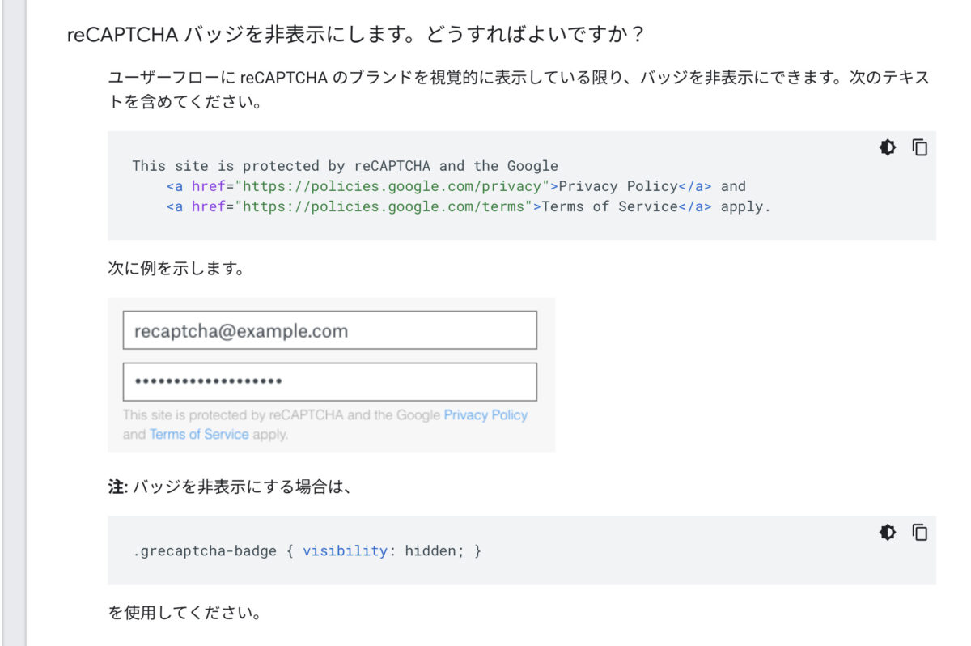Click the ".grecaptcha-badge" selector in the CSS code
Screen dimensions: 971x646
pos(205,551)
